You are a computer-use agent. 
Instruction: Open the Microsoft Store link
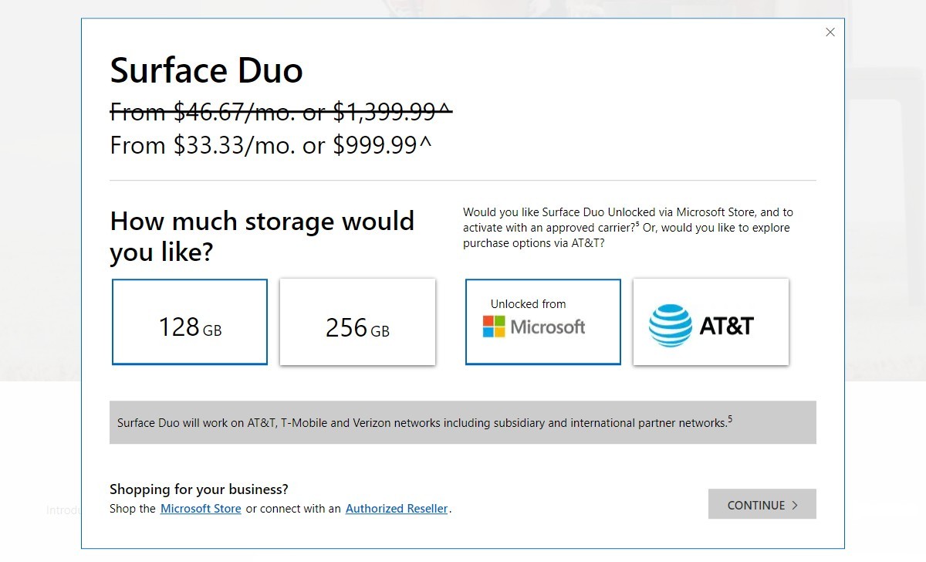201,509
